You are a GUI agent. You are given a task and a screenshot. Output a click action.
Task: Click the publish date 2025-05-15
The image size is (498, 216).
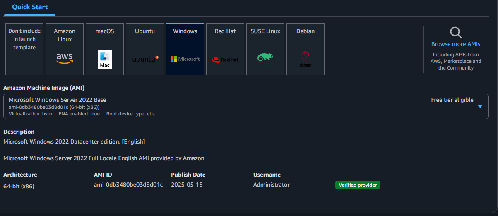187,185
